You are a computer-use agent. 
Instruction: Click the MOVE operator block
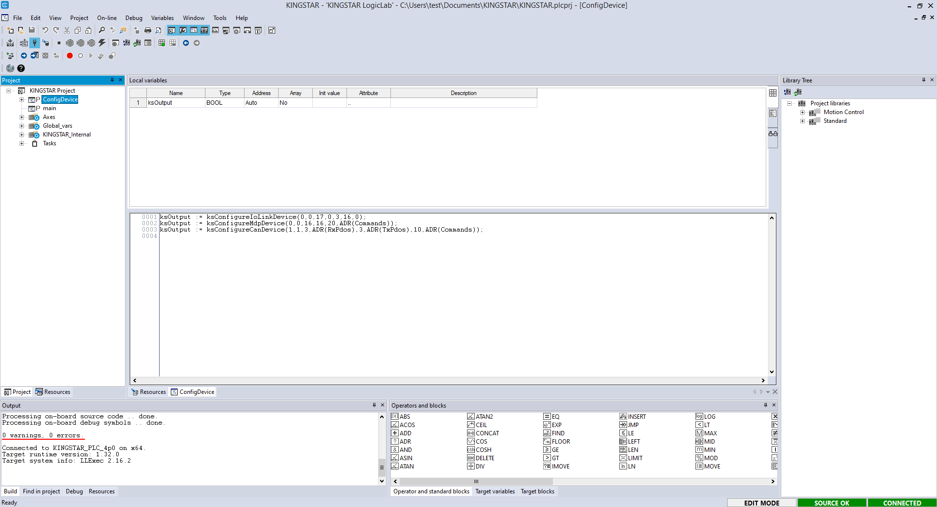pos(708,466)
